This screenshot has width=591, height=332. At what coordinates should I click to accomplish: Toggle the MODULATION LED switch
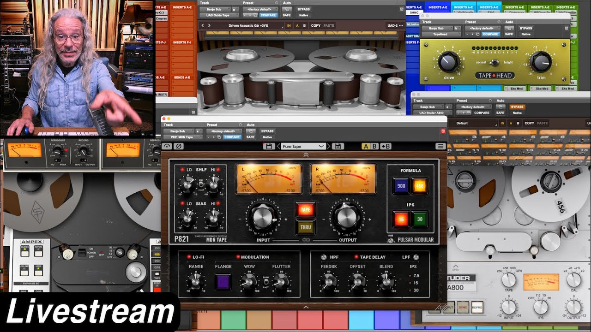(x=238, y=257)
